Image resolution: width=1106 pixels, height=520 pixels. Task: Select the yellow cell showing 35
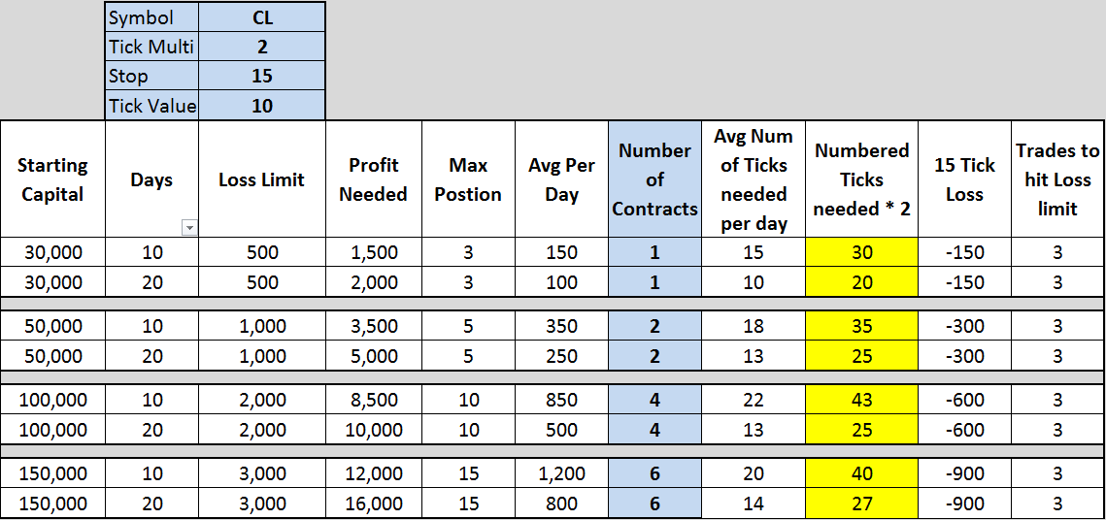(861, 326)
